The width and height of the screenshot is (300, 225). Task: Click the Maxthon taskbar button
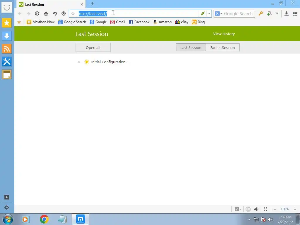point(81,219)
